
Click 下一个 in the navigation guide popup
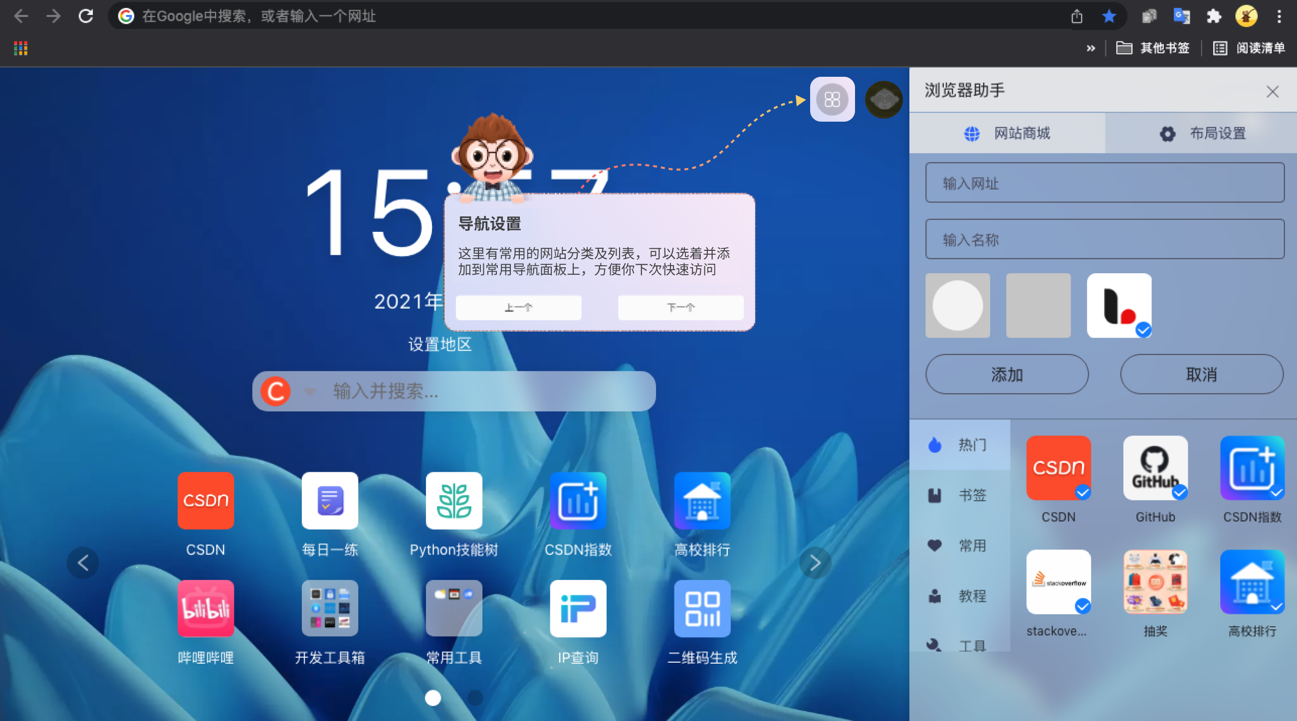coord(680,307)
